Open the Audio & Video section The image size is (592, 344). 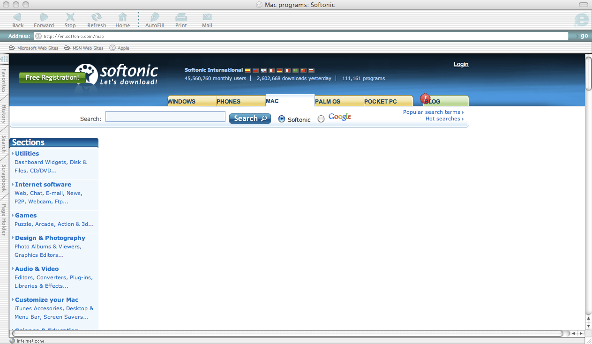click(37, 269)
